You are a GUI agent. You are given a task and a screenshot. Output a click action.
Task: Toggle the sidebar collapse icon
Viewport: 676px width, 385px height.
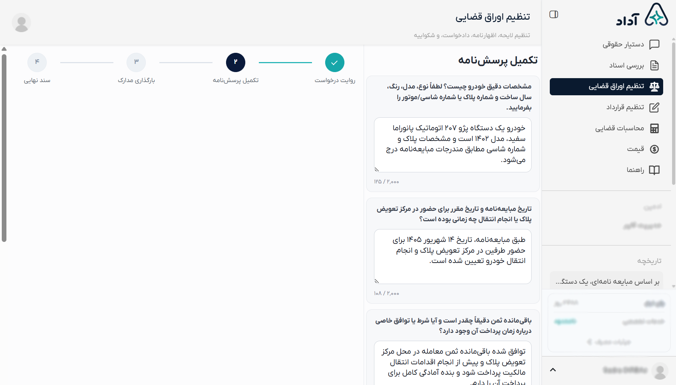554,15
